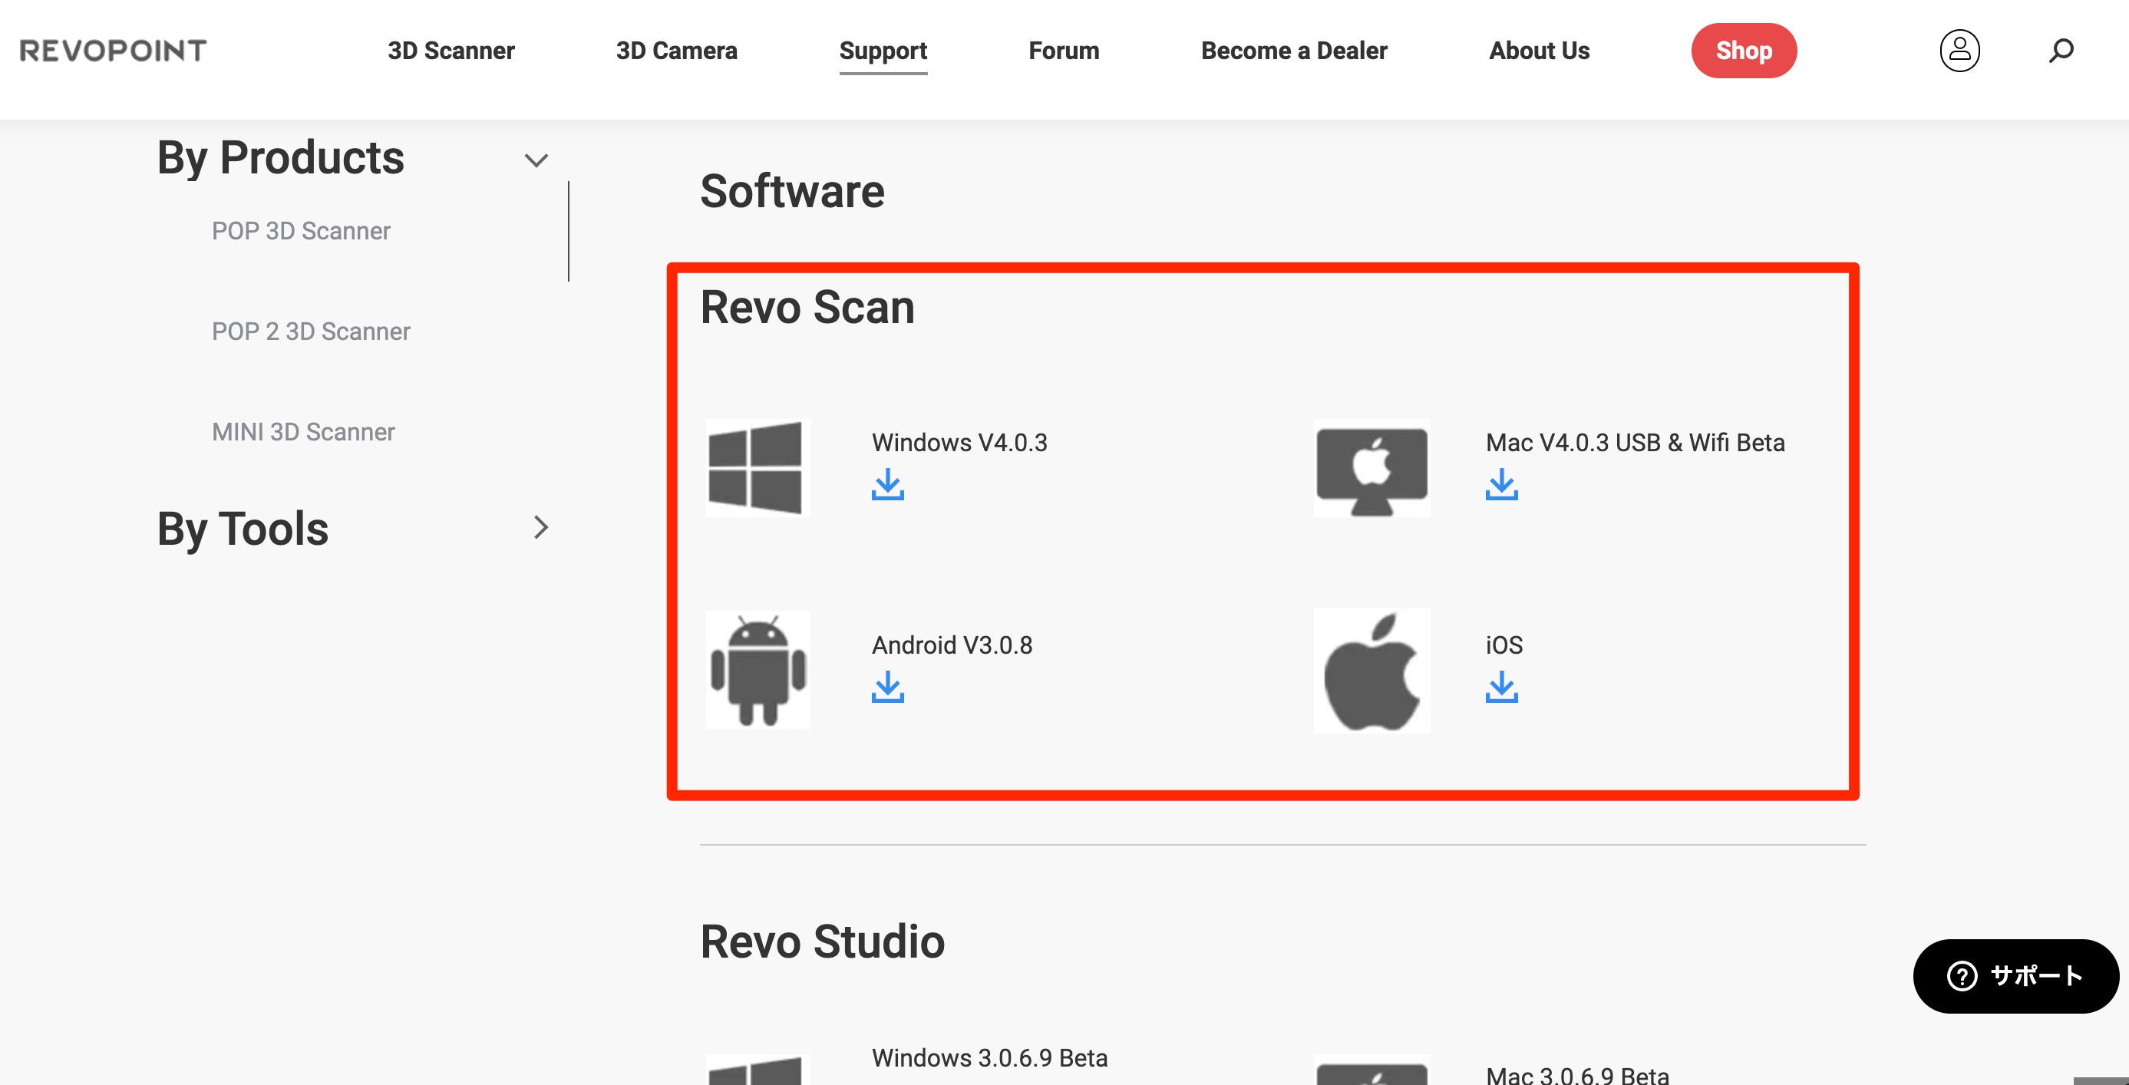Open Become a Dealer page
This screenshot has height=1085, width=2129.
pos(1293,51)
